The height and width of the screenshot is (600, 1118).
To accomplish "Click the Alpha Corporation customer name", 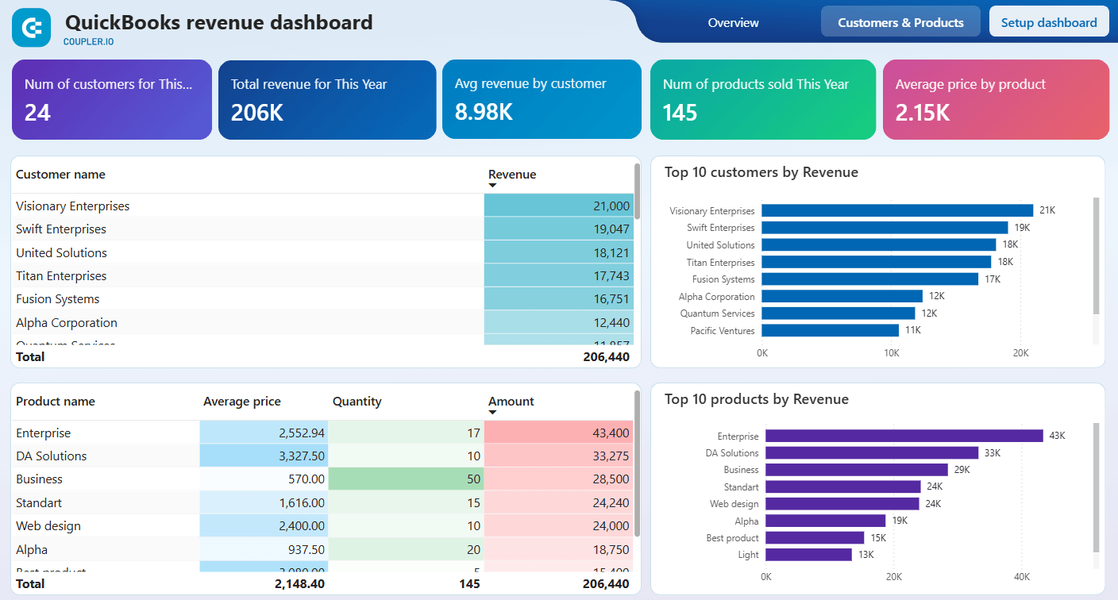I will click(x=67, y=322).
